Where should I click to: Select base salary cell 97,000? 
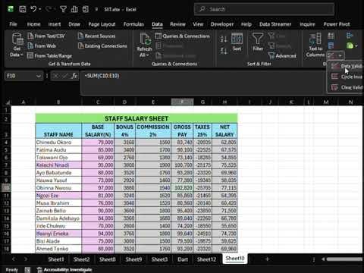point(98,188)
